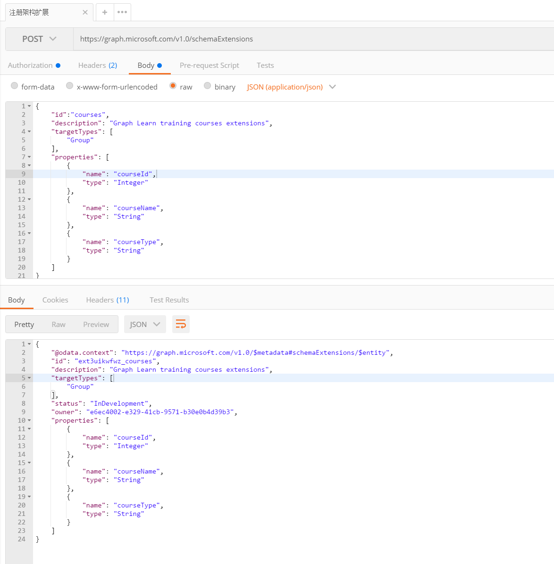Switch to the Authorization tab

click(x=30, y=65)
